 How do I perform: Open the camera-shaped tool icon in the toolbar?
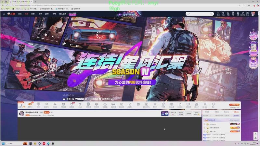(97, 105)
